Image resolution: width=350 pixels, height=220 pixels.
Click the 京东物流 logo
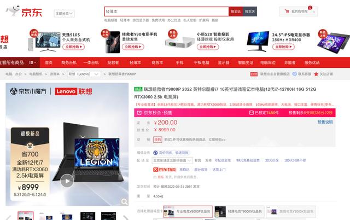165,170
